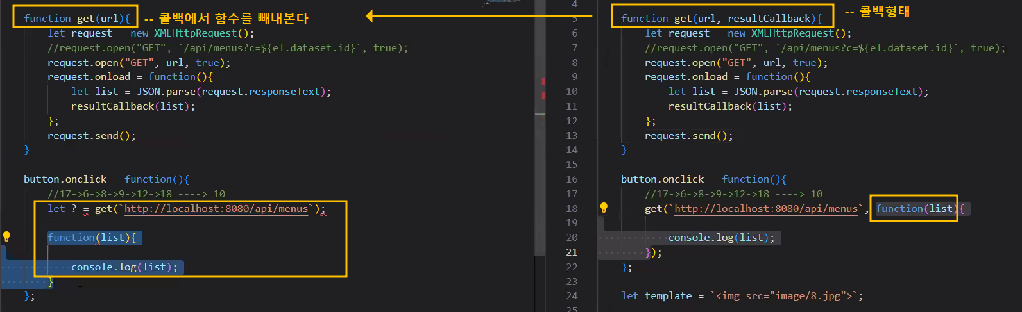This screenshot has height=312, width=1022.
Task: Click the JSON.parse line on line 10
Action: 799,92
